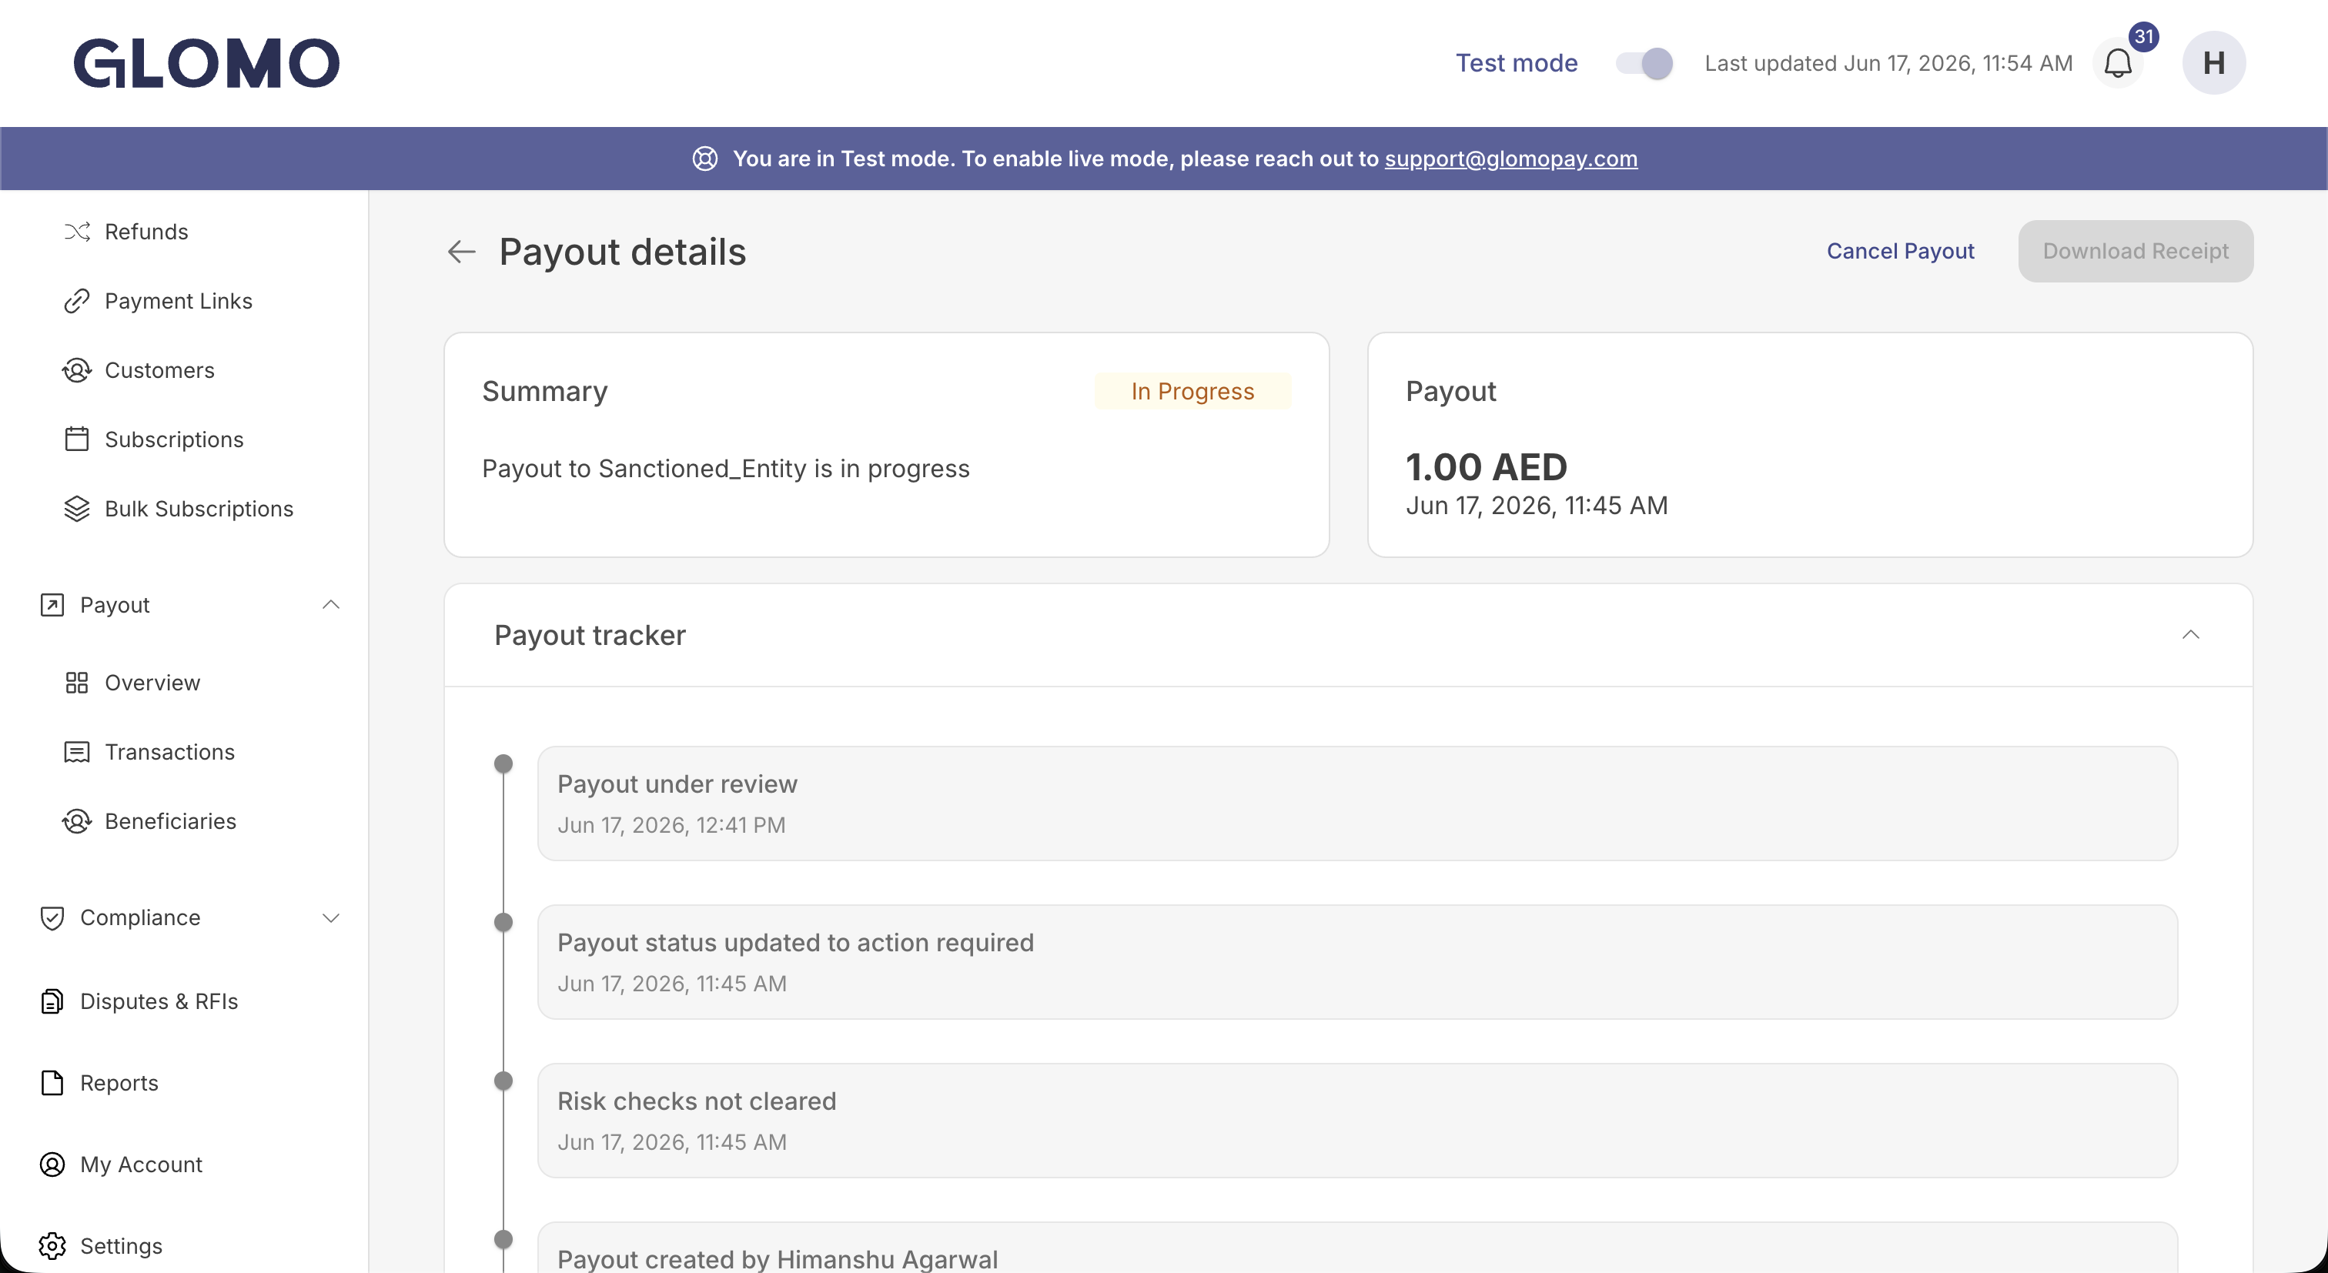Click timeline dot for action required status
2328x1273 pixels.
coord(503,923)
